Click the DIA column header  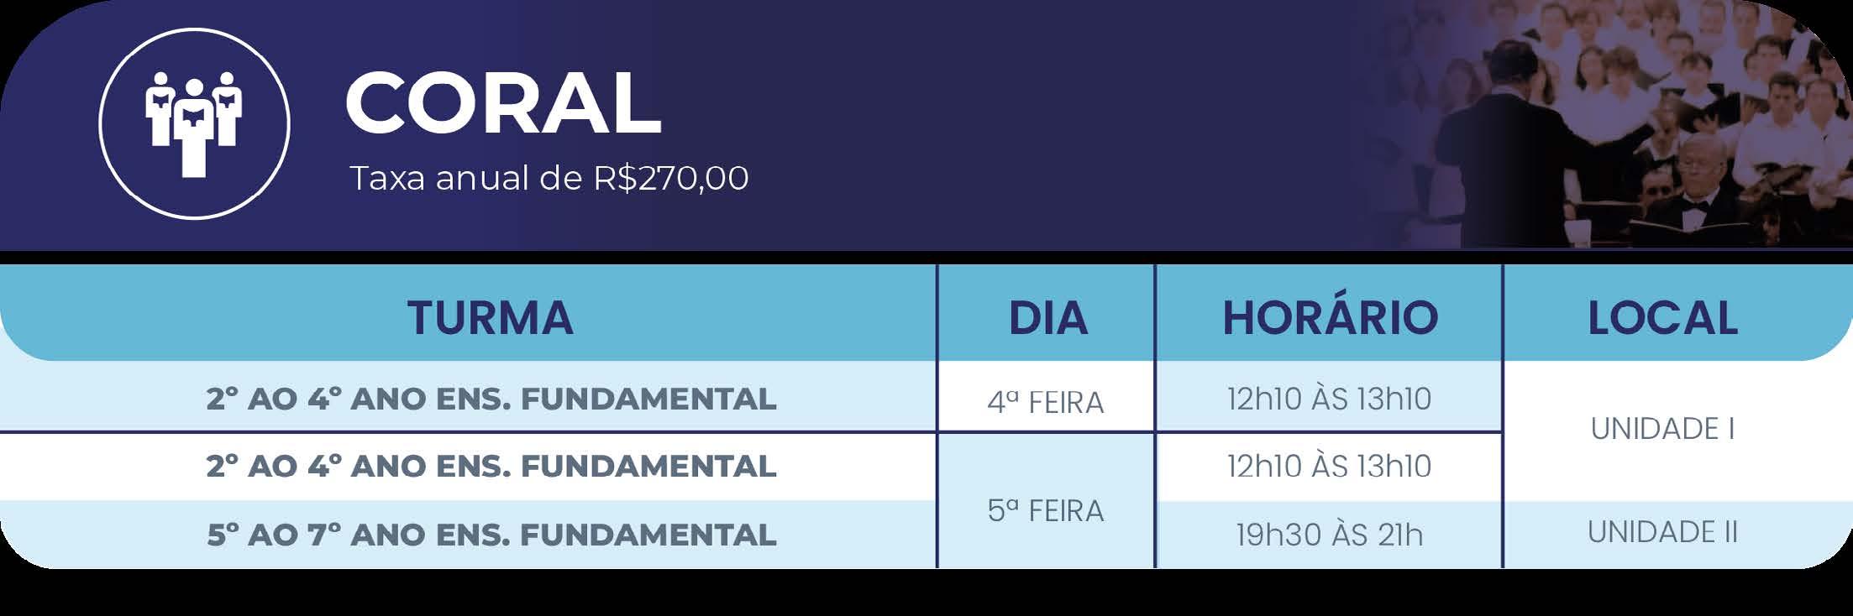[x=1047, y=318]
